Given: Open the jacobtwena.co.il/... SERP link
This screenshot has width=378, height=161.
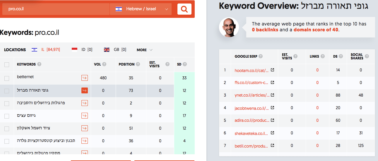Looking at the screenshot, I should pyautogui.click(x=252, y=108).
